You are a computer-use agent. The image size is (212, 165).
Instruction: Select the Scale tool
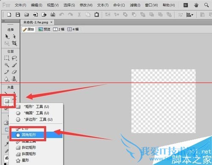[x=7, y=43]
